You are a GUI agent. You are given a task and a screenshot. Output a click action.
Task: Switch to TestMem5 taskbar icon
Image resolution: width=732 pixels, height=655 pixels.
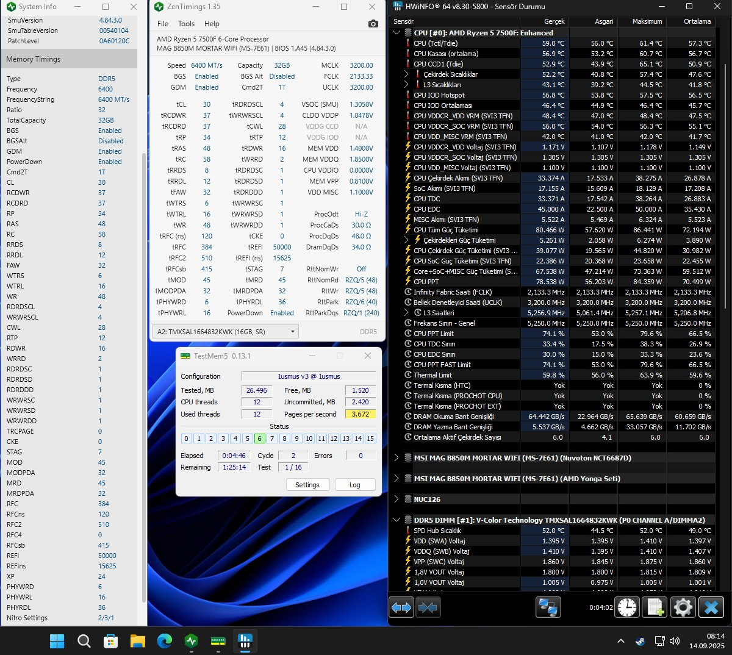tap(218, 641)
